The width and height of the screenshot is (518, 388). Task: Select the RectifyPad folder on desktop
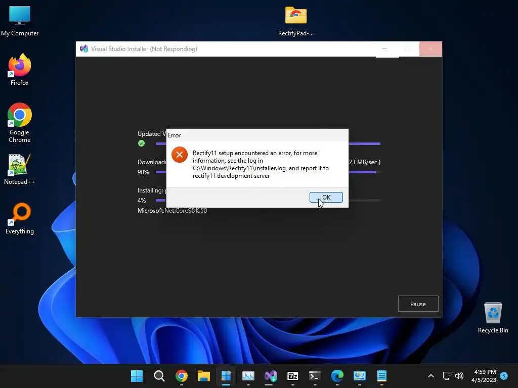click(x=295, y=21)
